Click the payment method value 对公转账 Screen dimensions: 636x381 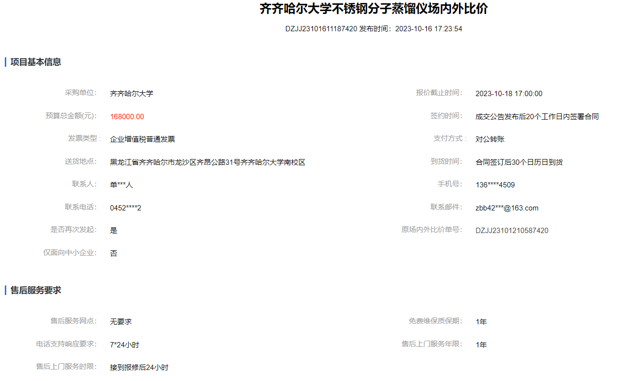pyautogui.click(x=490, y=139)
